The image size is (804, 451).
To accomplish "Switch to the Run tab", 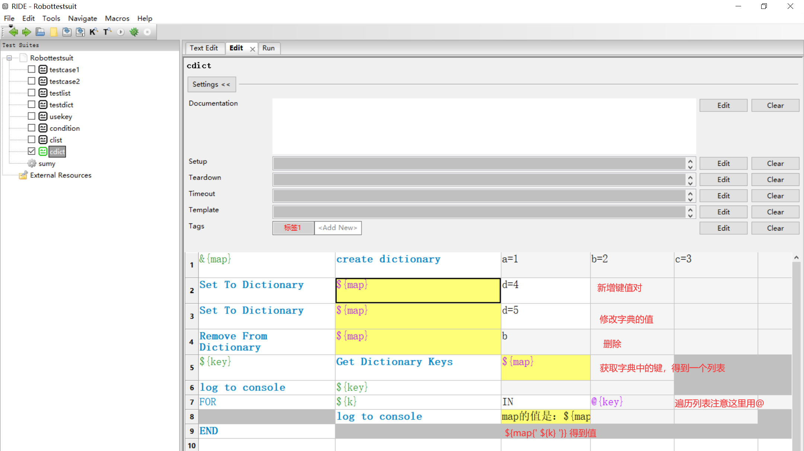I will coord(268,48).
